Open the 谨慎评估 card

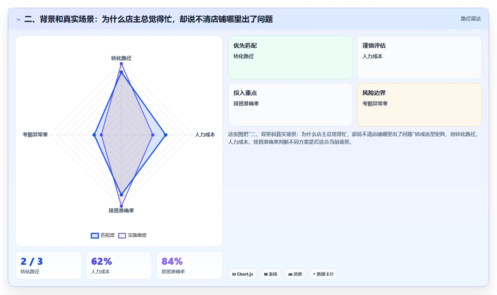click(x=419, y=57)
